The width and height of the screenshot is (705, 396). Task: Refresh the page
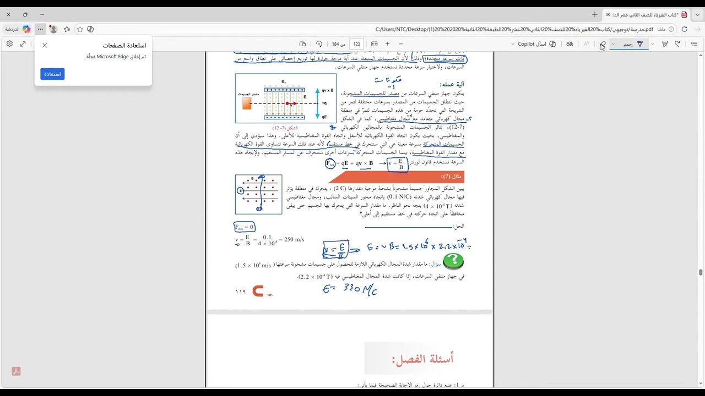(x=685, y=29)
